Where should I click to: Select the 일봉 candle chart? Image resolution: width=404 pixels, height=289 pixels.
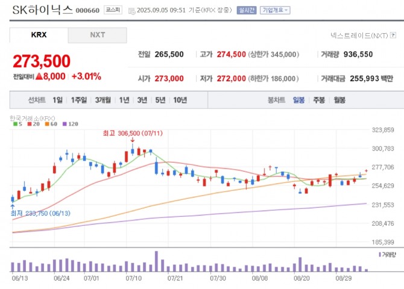(x=298, y=100)
